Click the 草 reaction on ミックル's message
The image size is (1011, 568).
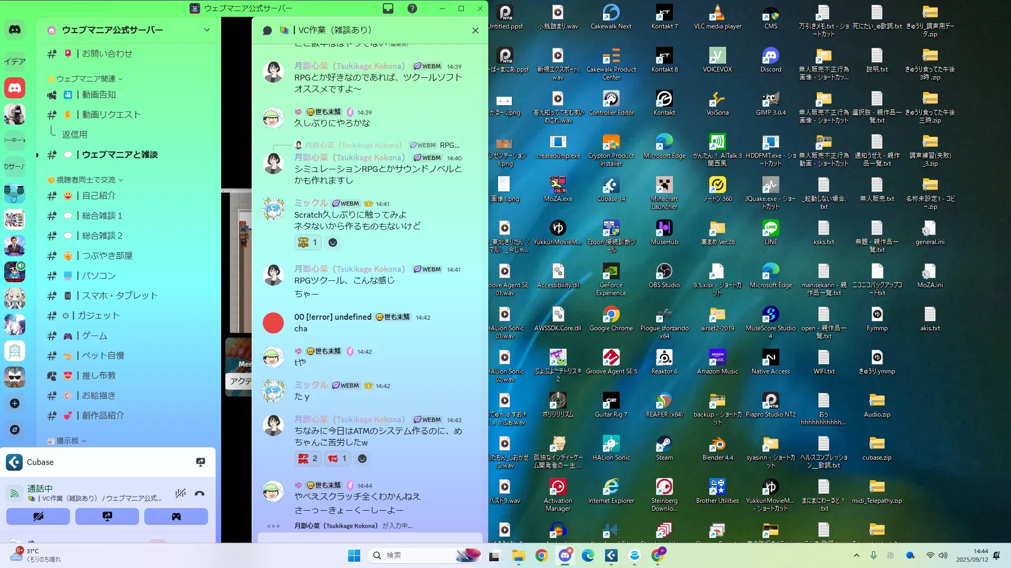pyautogui.click(x=308, y=242)
